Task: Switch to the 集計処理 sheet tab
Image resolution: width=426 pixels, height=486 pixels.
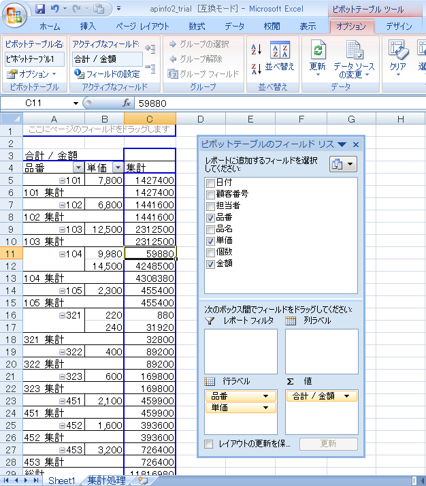Action: click(106, 480)
